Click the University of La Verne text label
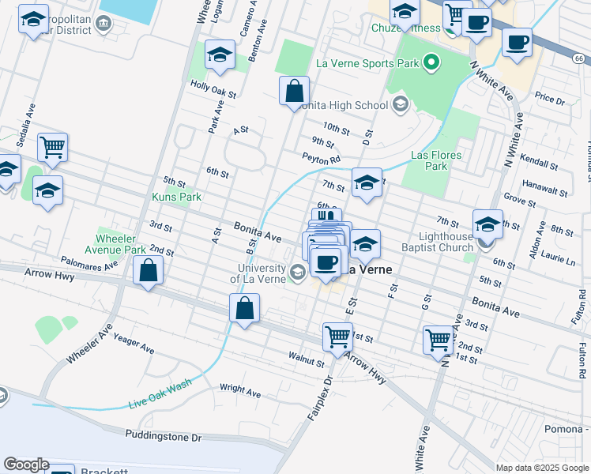Image resolution: width=591 pixels, height=474 pixels. [x=258, y=273]
